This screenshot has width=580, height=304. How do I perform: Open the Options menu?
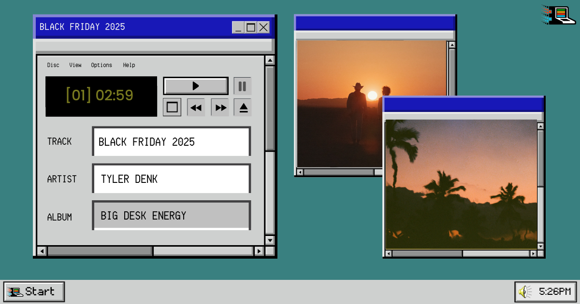click(101, 65)
